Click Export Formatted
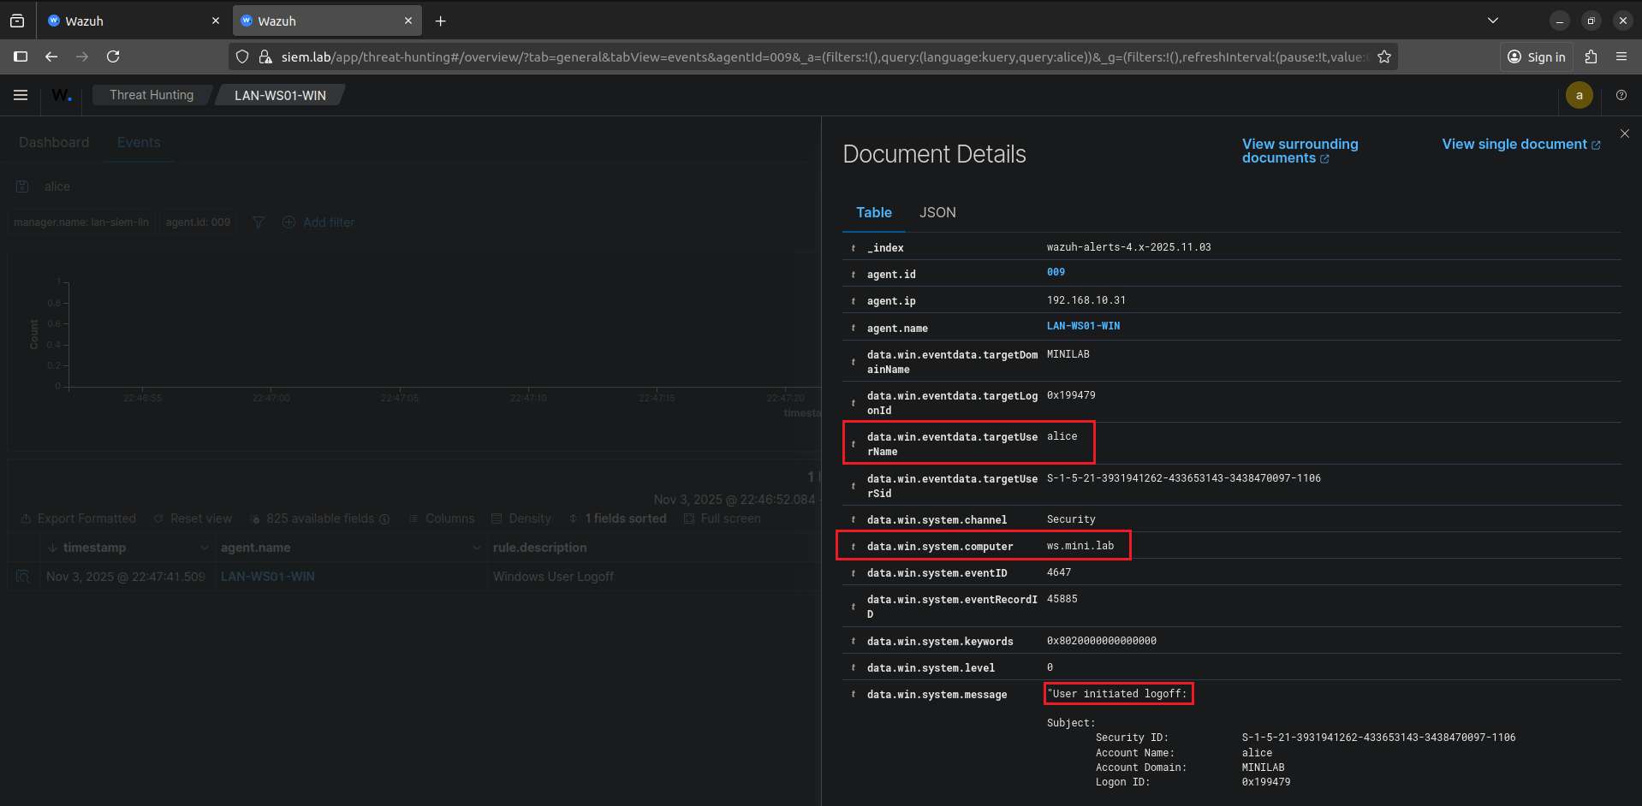This screenshot has height=806, width=1642. [78, 519]
